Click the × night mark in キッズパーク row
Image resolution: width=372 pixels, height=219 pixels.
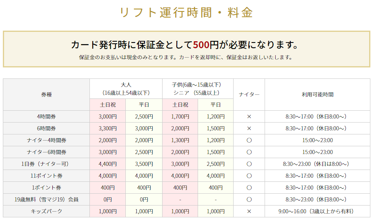[249, 211]
